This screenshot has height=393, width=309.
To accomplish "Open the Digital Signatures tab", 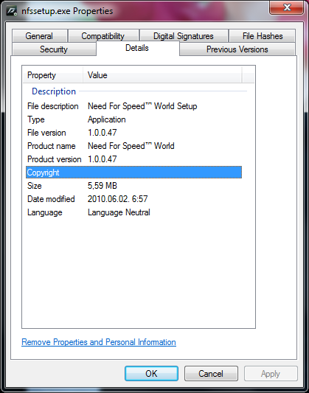I will 184,36.
